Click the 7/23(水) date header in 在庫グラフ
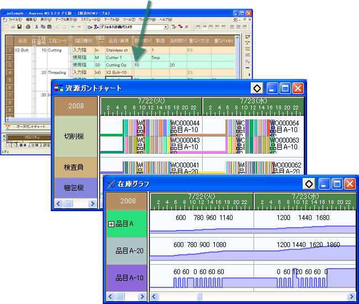 click(x=305, y=197)
